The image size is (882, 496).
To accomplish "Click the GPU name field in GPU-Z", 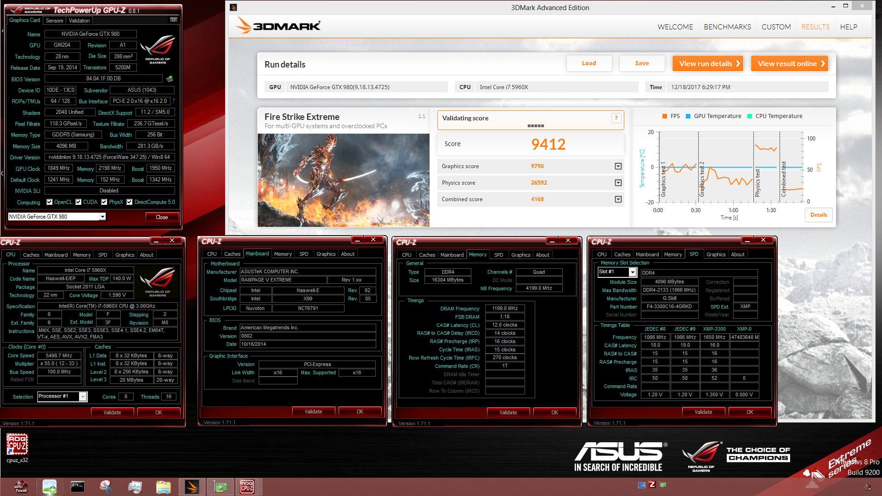I will click(90, 34).
